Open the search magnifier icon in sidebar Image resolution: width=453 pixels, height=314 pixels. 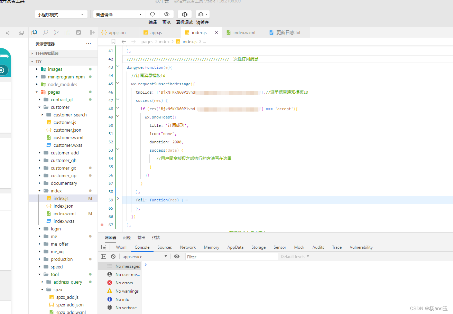pyautogui.click(x=45, y=32)
